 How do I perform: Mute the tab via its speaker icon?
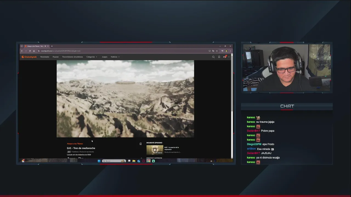(x=45, y=46)
